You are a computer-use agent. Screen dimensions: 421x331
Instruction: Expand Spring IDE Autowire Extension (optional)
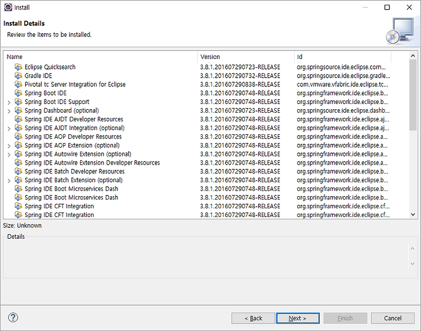click(x=9, y=155)
